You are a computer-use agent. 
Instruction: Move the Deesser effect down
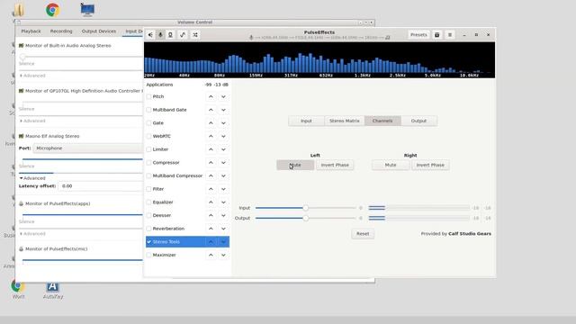[x=223, y=216]
